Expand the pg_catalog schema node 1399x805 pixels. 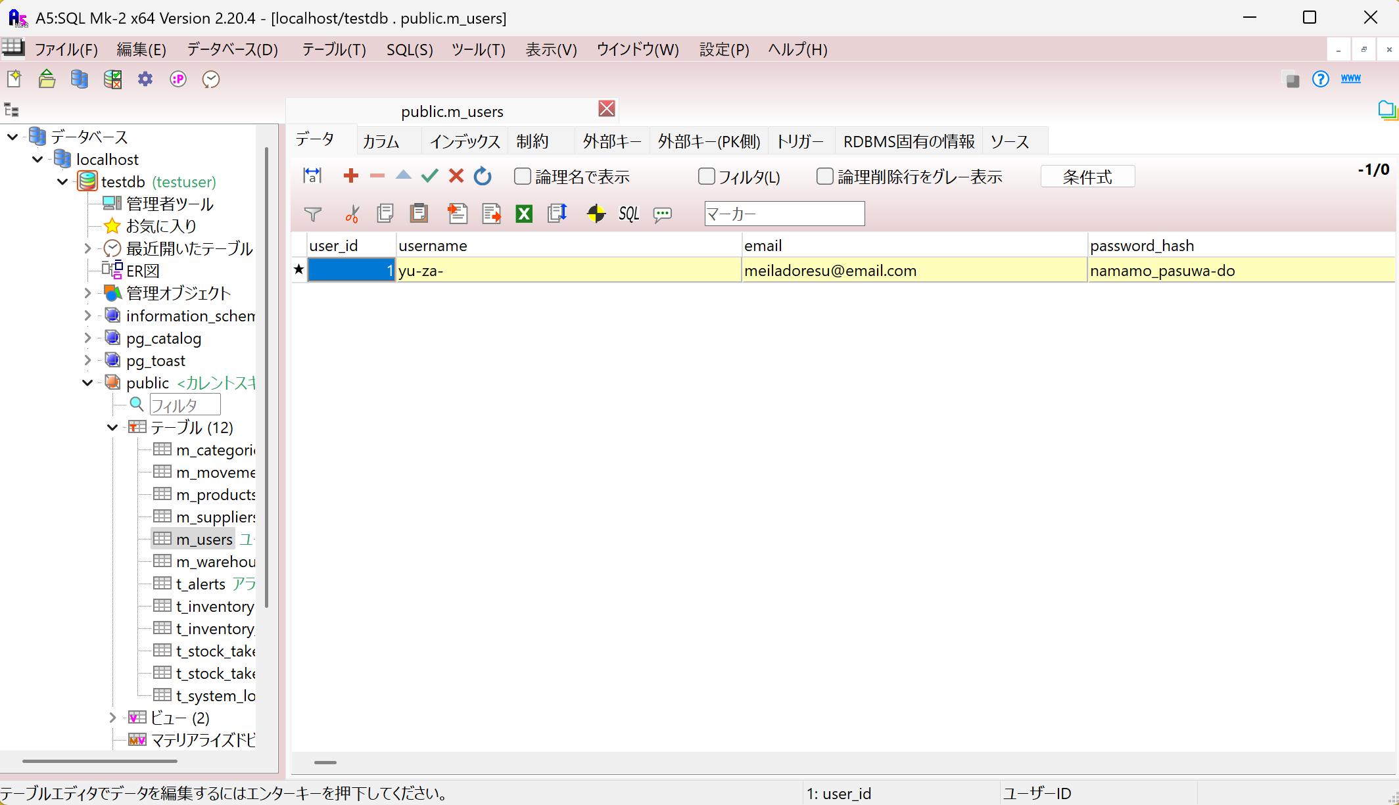(87, 338)
